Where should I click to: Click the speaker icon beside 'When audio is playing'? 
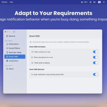click(x=32, y=63)
